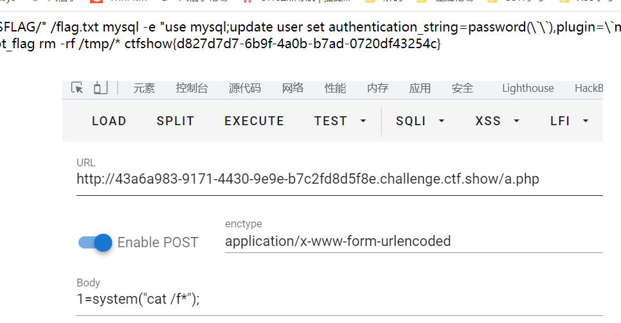Click the SPLIT button
The height and width of the screenshot is (323, 621).
[x=175, y=121]
